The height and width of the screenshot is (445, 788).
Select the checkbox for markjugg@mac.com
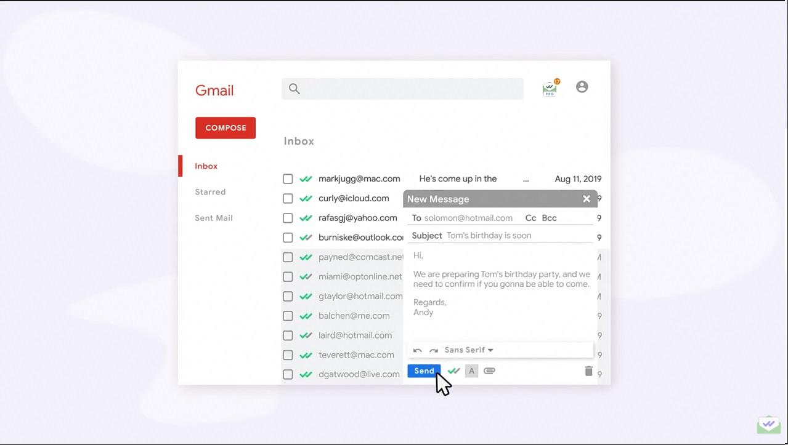(288, 179)
